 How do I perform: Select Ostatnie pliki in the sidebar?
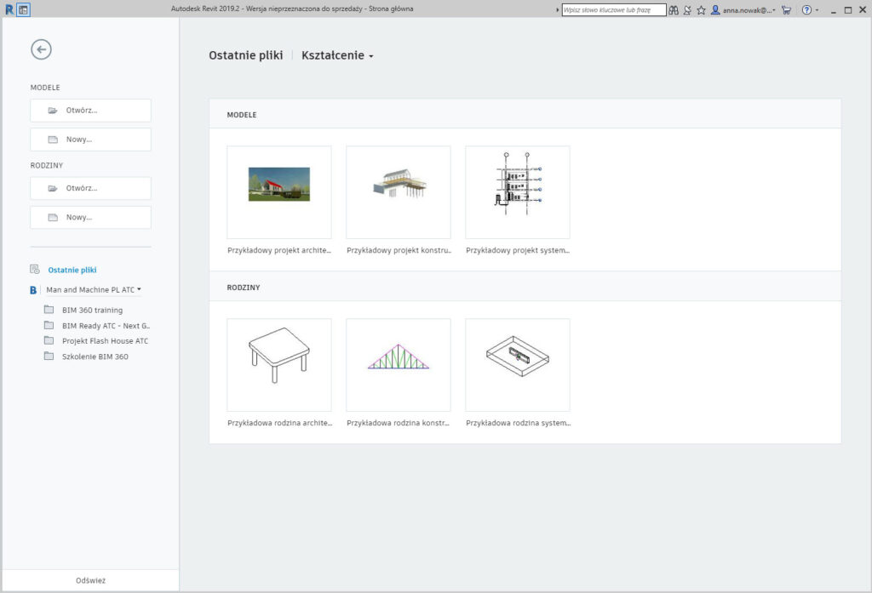click(72, 270)
